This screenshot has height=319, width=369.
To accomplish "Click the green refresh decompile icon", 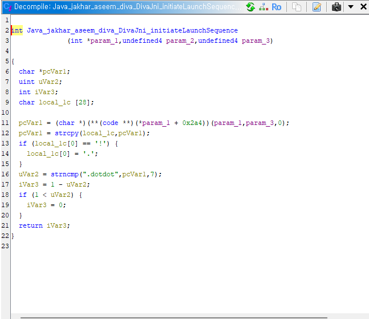I will pyautogui.click(x=251, y=7).
